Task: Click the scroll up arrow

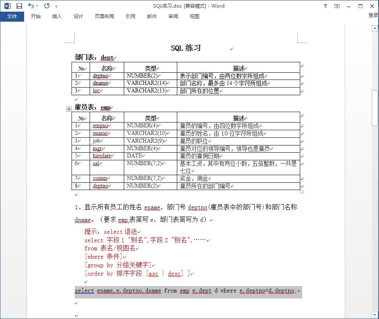Action: coord(375,29)
